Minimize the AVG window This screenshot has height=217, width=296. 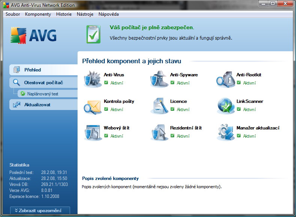coord(263,3)
